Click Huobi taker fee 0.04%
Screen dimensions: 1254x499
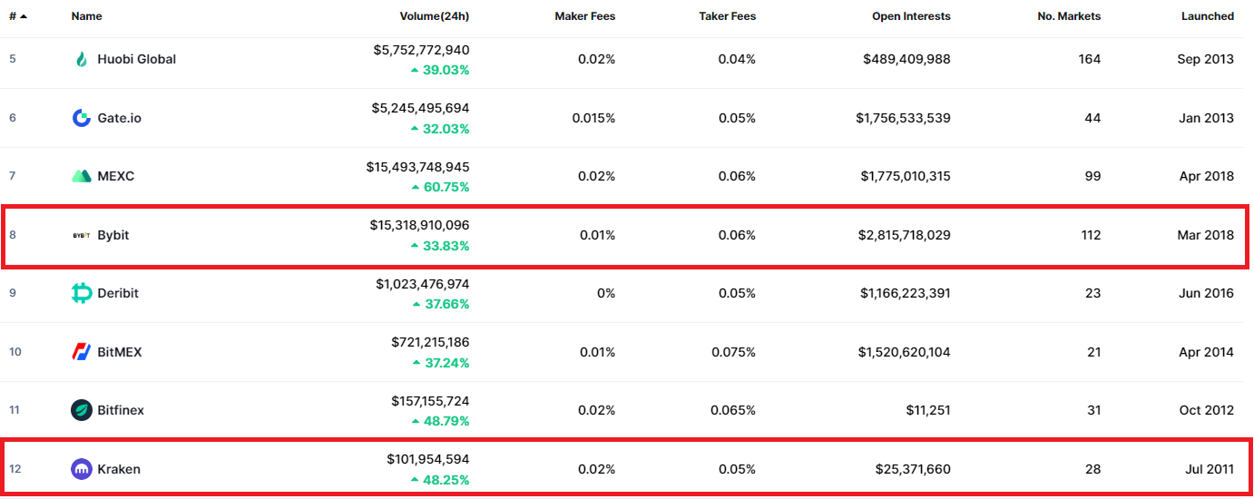pyautogui.click(x=738, y=59)
